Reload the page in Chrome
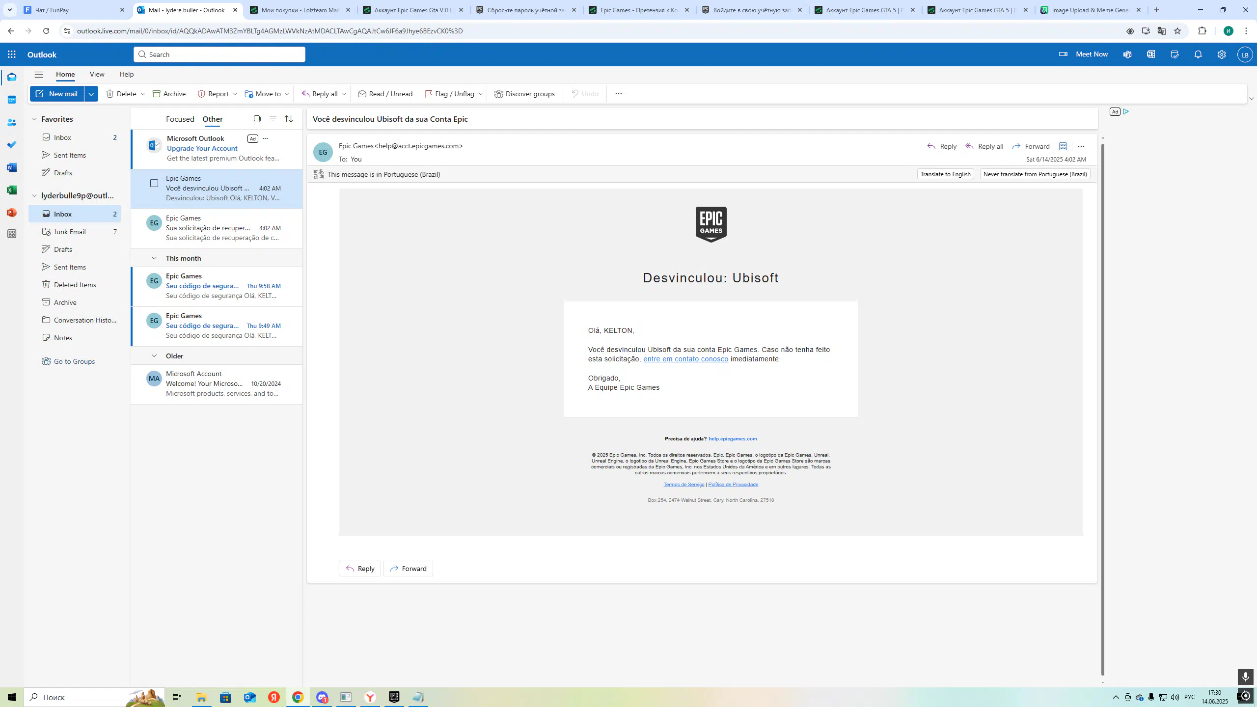The image size is (1257, 707). pos(46,31)
